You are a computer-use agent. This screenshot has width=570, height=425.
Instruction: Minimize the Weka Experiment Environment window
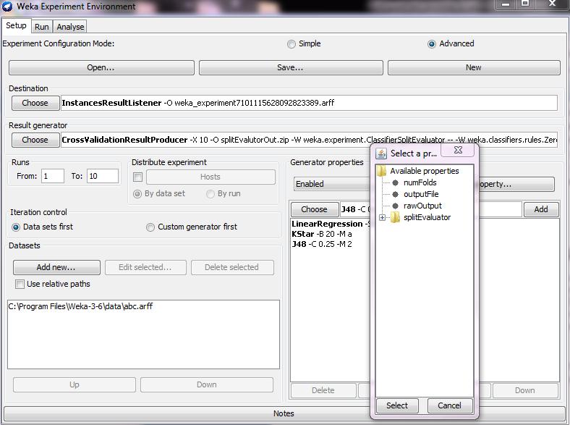506,4
